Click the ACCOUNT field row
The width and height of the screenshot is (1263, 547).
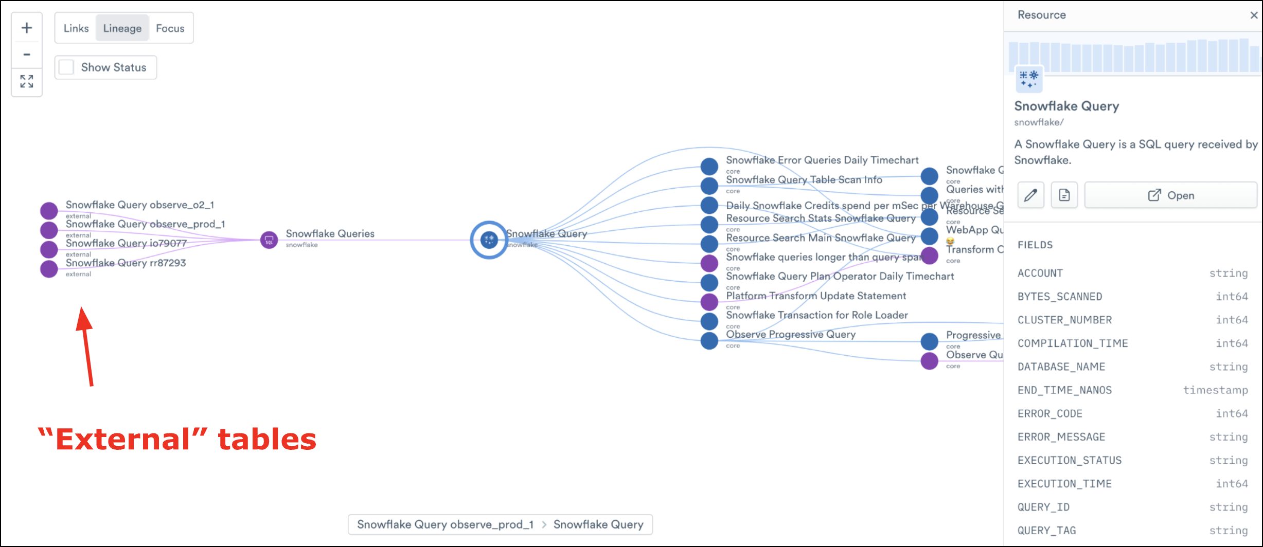(x=1133, y=273)
